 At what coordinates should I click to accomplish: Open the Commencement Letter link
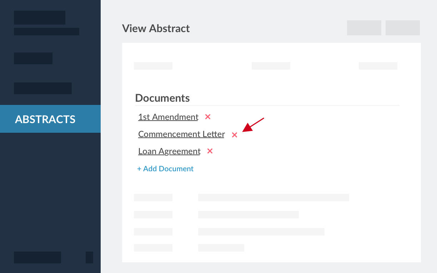pos(181,134)
